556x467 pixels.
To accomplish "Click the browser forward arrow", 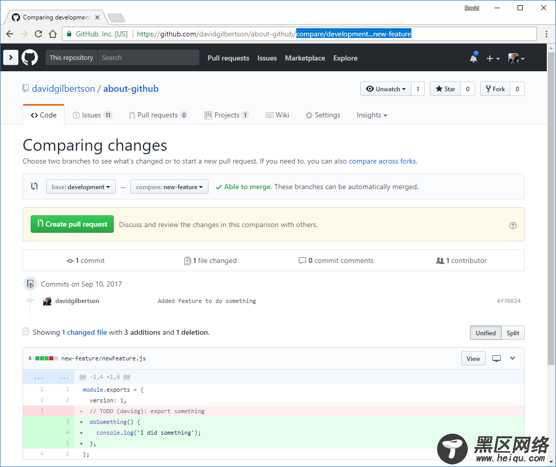I will coord(24,34).
